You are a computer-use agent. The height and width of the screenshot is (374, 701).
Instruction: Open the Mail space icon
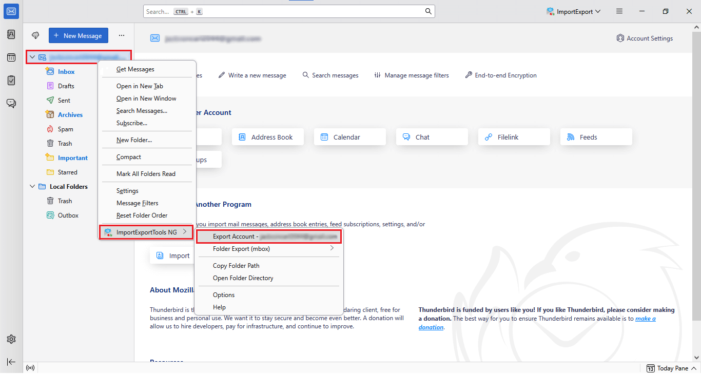(11, 11)
